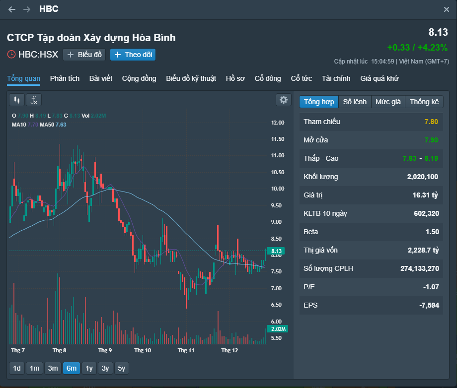The height and width of the screenshot is (388, 457).
Task: Open the Phân tích tab
Action: [x=65, y=78]
